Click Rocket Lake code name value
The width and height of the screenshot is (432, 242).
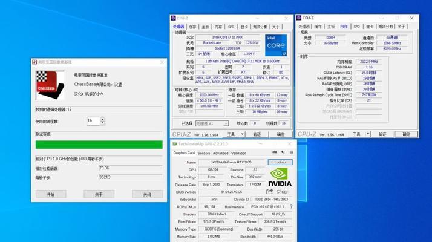click(x=212, y=43)
